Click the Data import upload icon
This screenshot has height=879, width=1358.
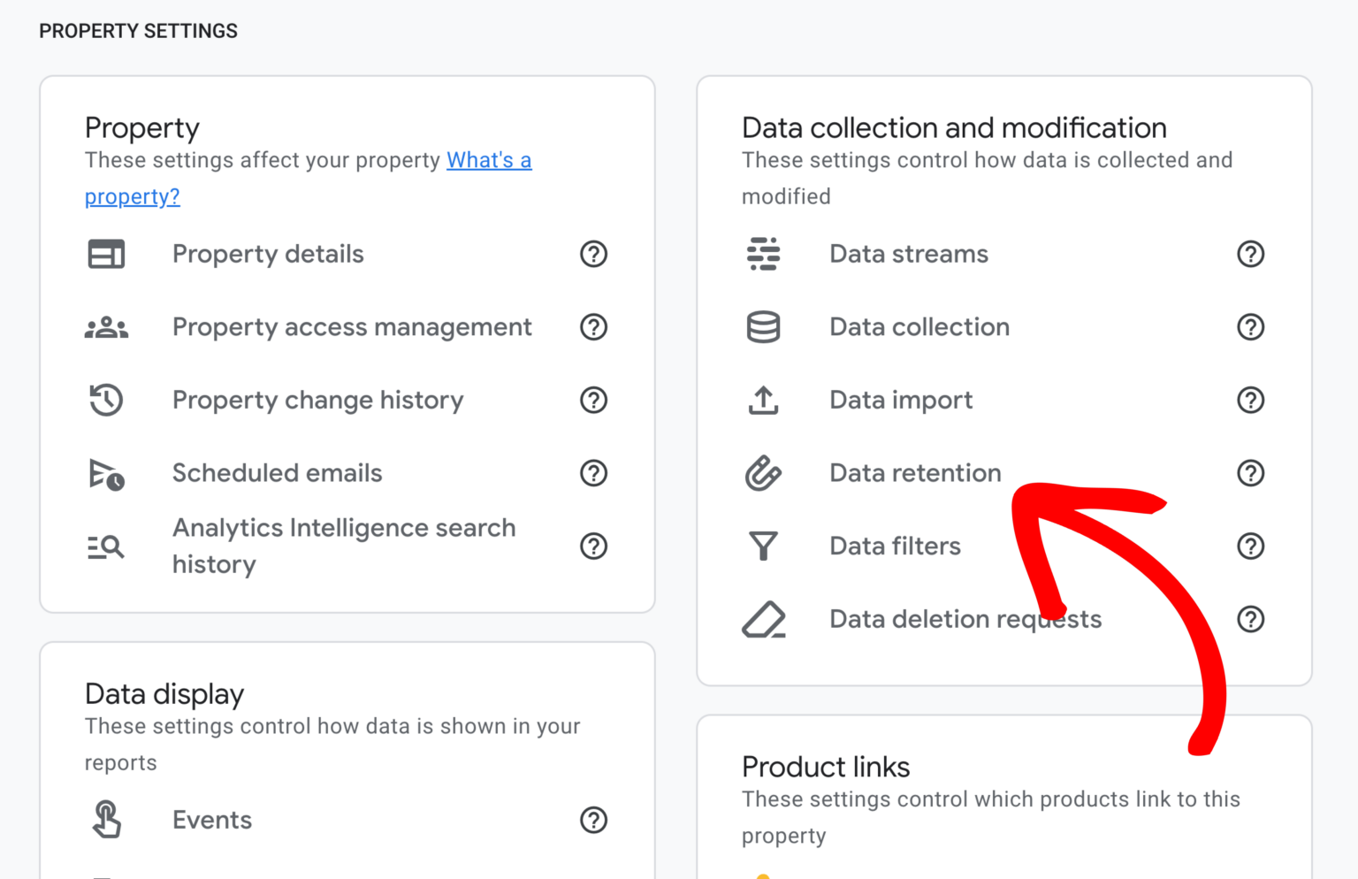(x=764, y=400)
